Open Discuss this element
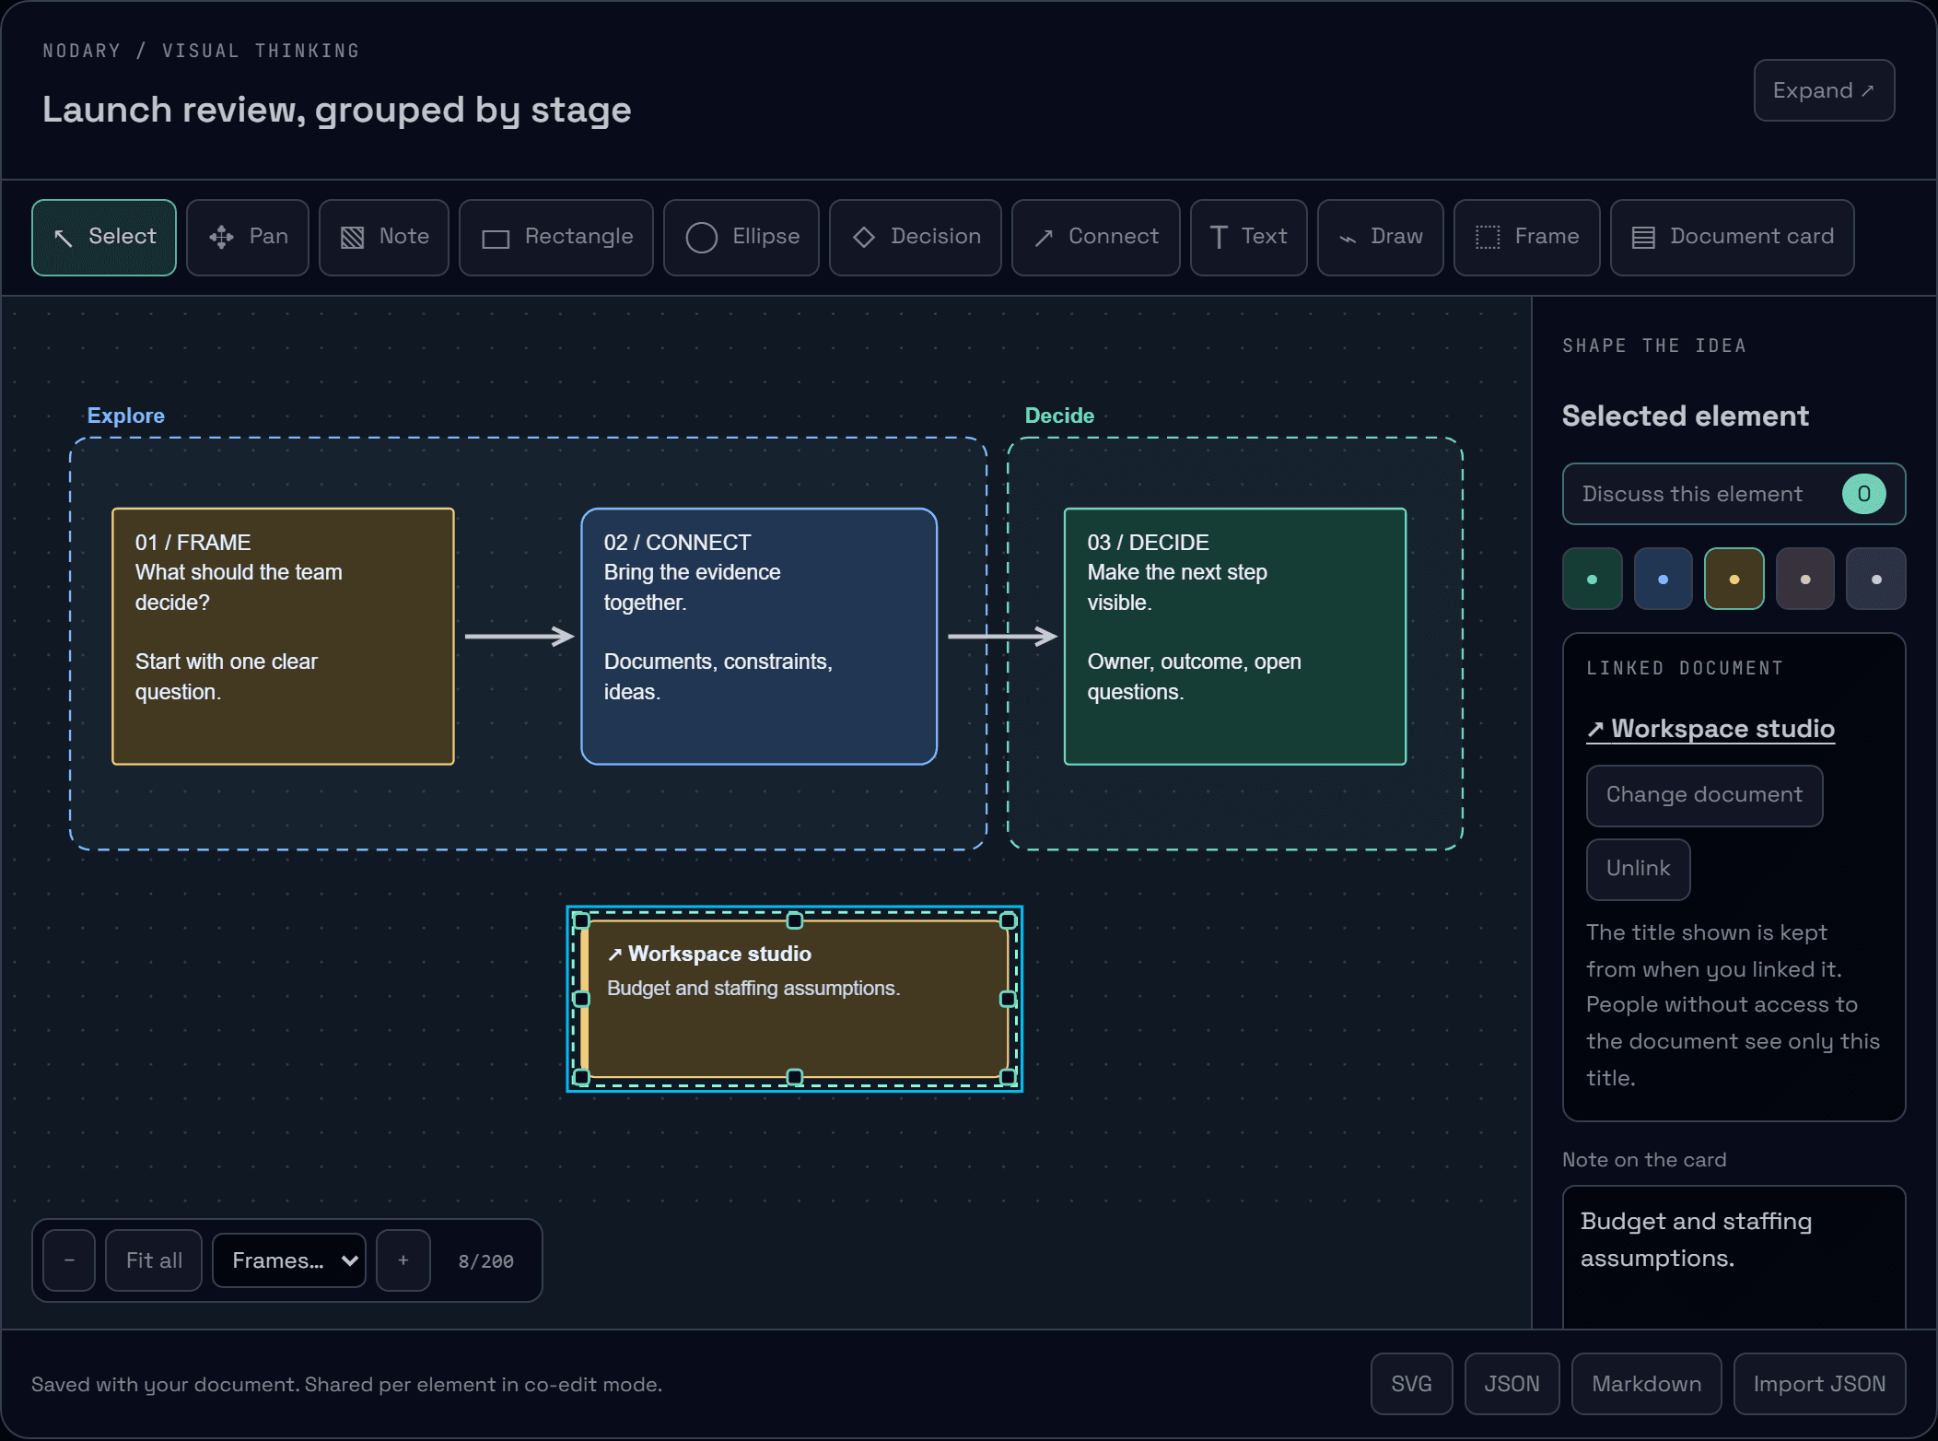 point(1734,494)
